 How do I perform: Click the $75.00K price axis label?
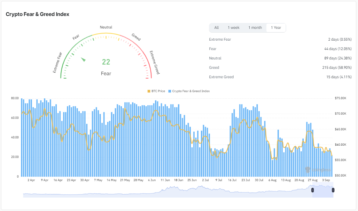(x=341, y=98)
